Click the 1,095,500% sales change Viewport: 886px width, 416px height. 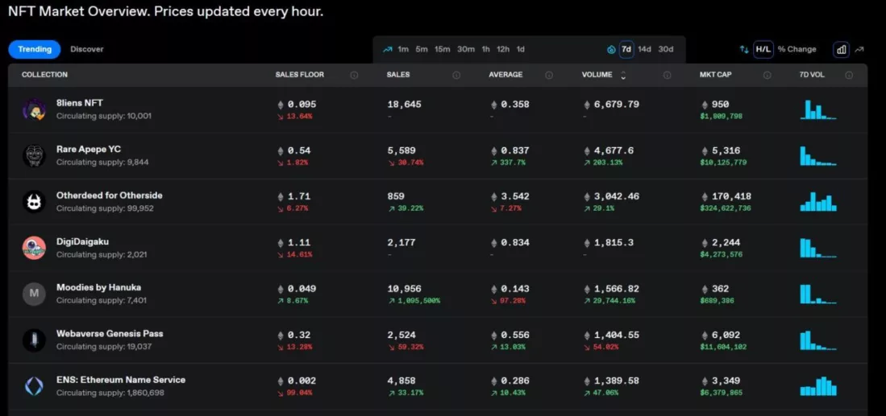point(418,300)
